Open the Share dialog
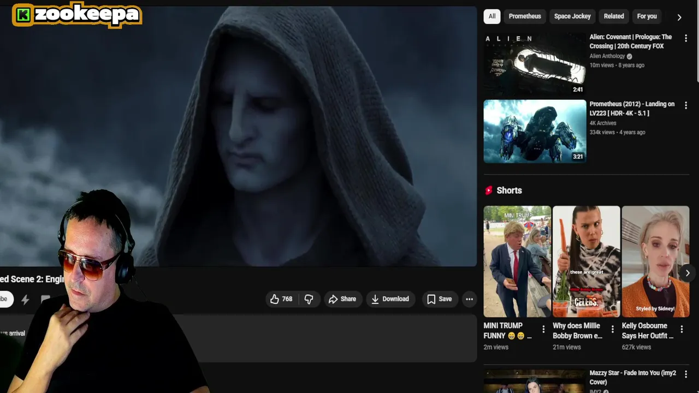The image size is (699, 393). click(342, 299)
